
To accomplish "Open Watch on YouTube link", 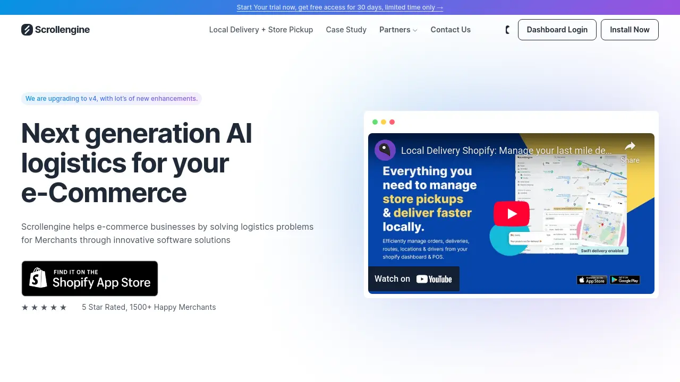I will click(413, 279).
